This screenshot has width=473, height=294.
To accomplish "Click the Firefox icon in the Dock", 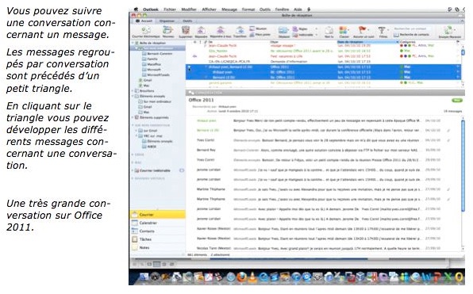I will (241, 277).
